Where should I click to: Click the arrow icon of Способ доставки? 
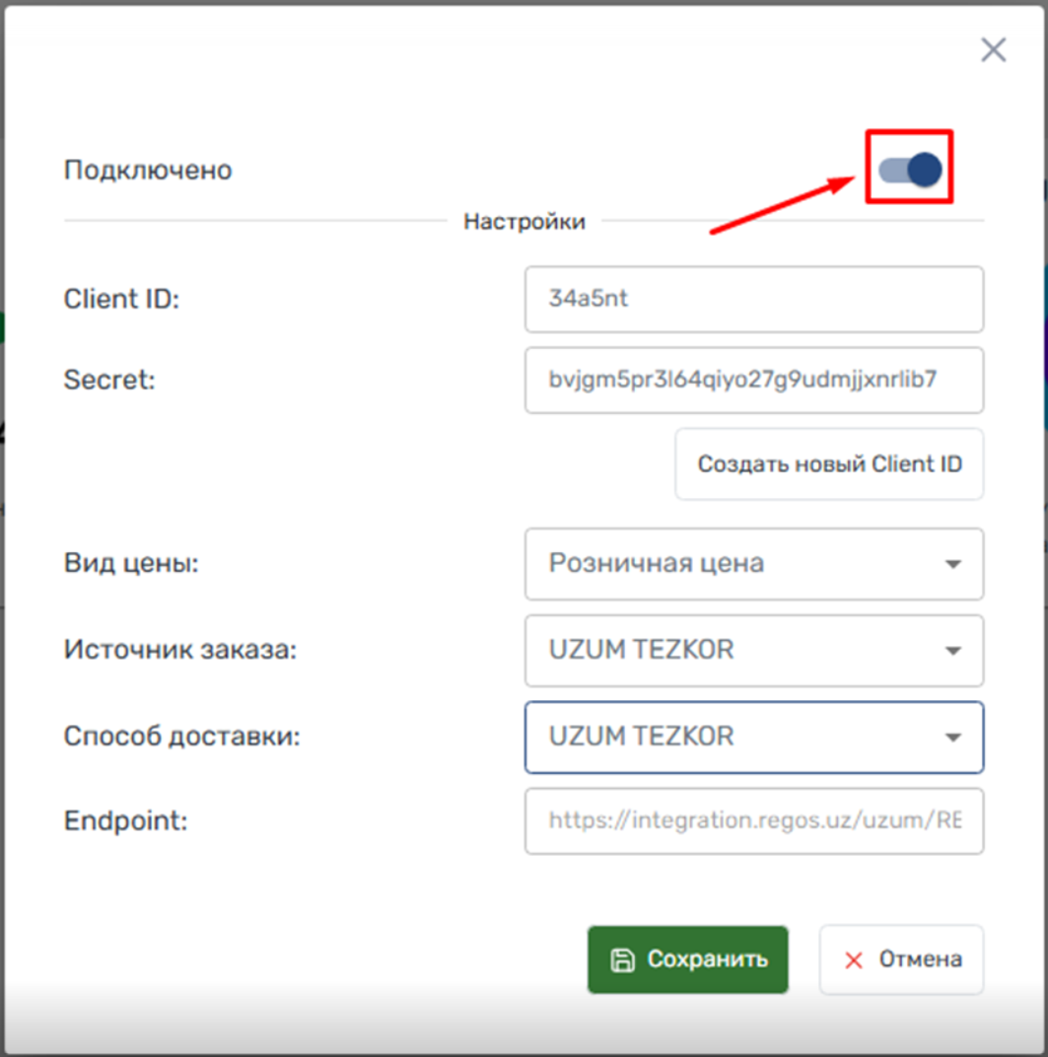click(x=953, y=737)
